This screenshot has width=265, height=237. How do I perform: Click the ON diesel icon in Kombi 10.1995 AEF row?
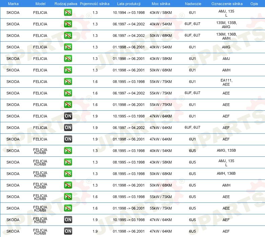pyautogui.click(x=68, y=219)
